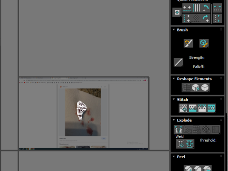Screen dimensions: 228x171
Task: Click Flatten by Smoothing Group grid icon
Action: click(197, 130)
